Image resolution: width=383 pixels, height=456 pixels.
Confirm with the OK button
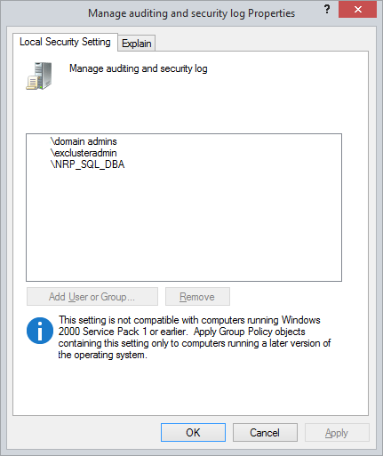pyautogui.click(x=193, y=433)
